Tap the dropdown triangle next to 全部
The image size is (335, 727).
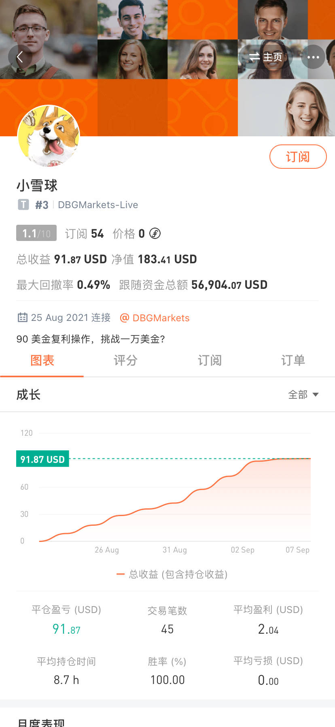tap(316, 395)
